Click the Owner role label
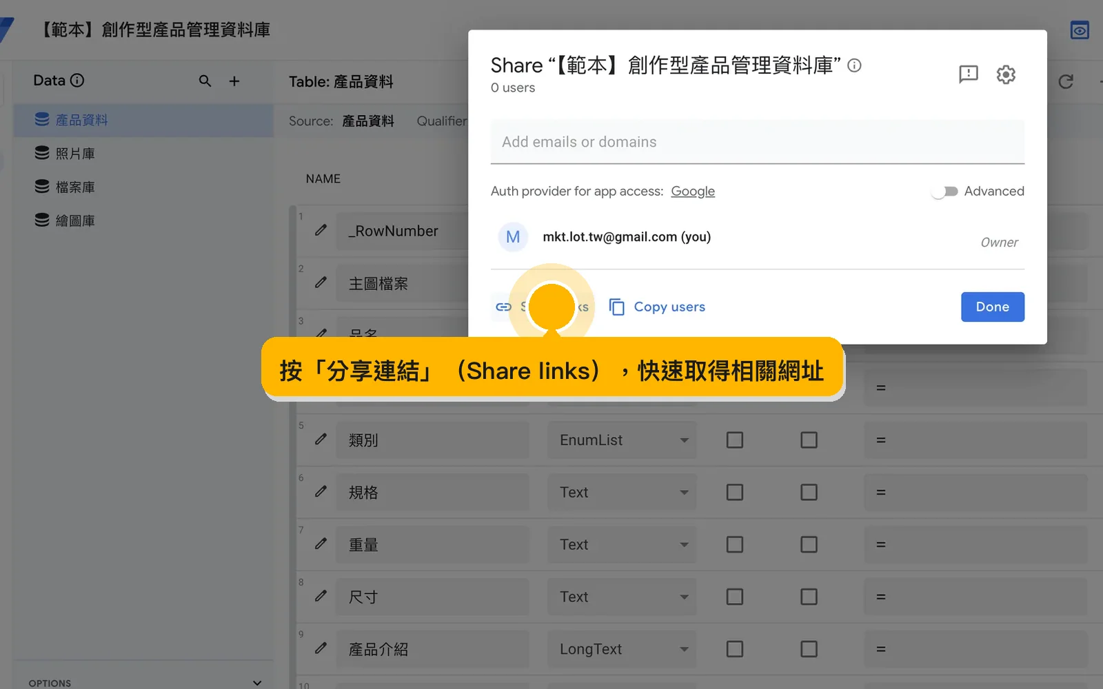Image resolution: width=1103 pixels, height=689 pixels. point(999,243)
